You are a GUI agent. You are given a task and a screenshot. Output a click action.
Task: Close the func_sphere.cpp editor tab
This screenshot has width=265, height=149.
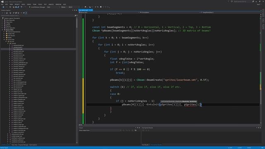[x=92, y=10]
